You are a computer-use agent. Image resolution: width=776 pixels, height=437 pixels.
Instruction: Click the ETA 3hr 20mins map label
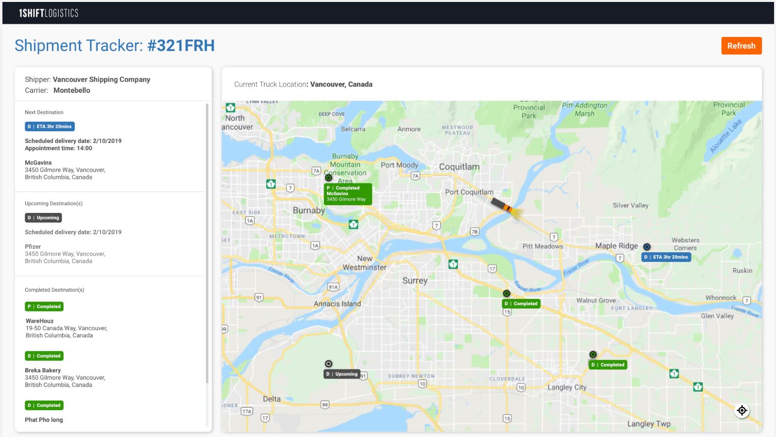click(666, 257)
